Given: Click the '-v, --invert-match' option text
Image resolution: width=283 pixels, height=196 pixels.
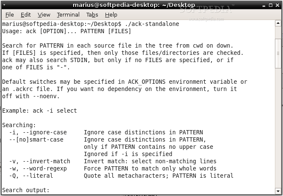Looking at the screenshot, I should [40, 161].
